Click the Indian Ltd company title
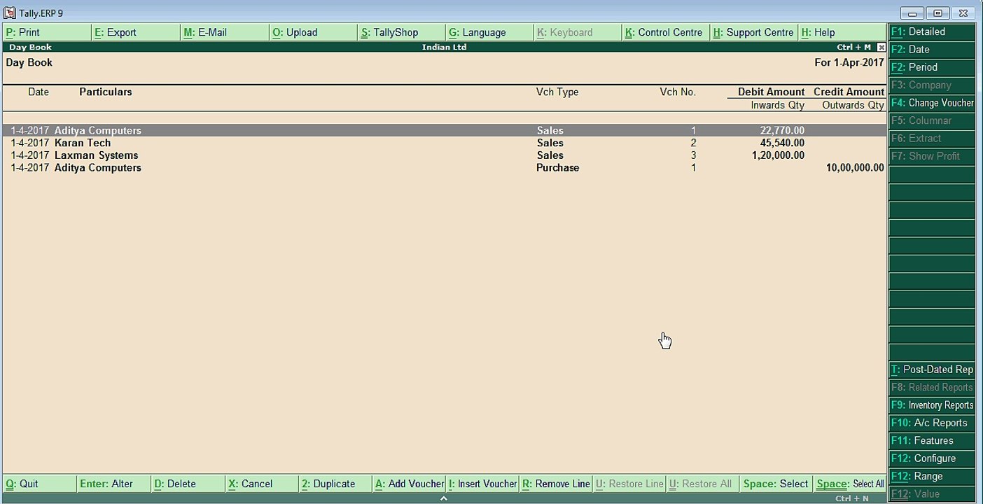Viewport: 983px width, 504px height. click(x=444, y=48)
